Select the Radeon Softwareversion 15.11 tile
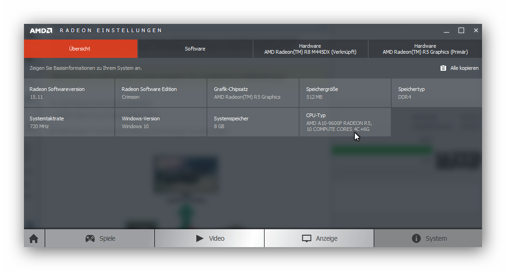The height and width of the screenshot is (271, 506). click(x=69, y=93)
